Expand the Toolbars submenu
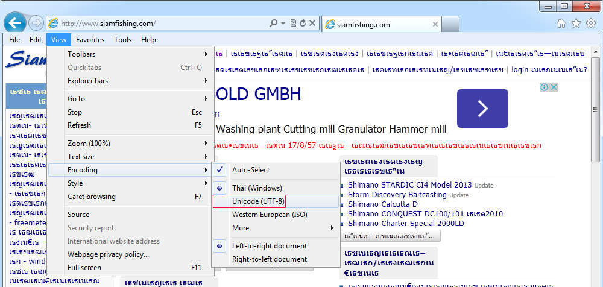The width and height of the screenshot is (603, 287). 130,54
